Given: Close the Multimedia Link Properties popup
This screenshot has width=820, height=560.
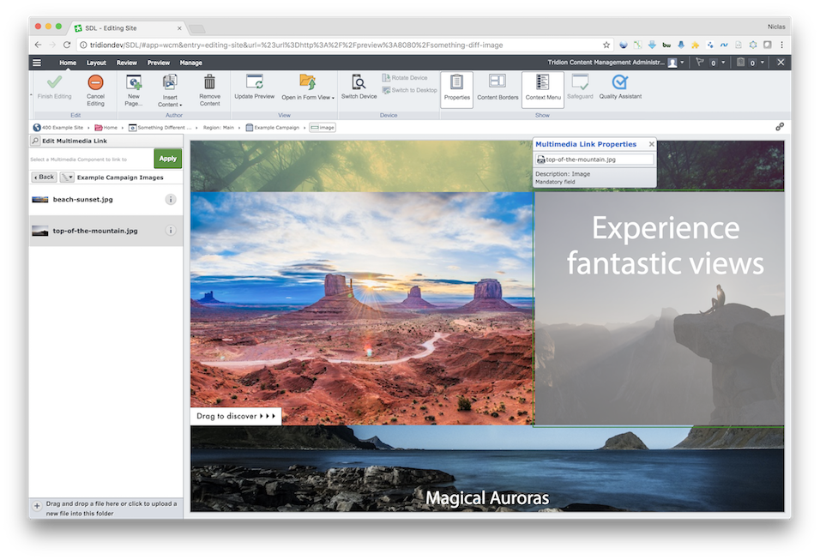Looking at the screenshot, I should 651,144.
